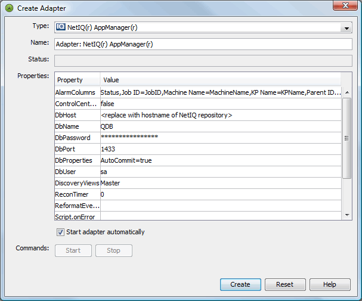Select the ReconTimer property cell

tap(78, 194)
